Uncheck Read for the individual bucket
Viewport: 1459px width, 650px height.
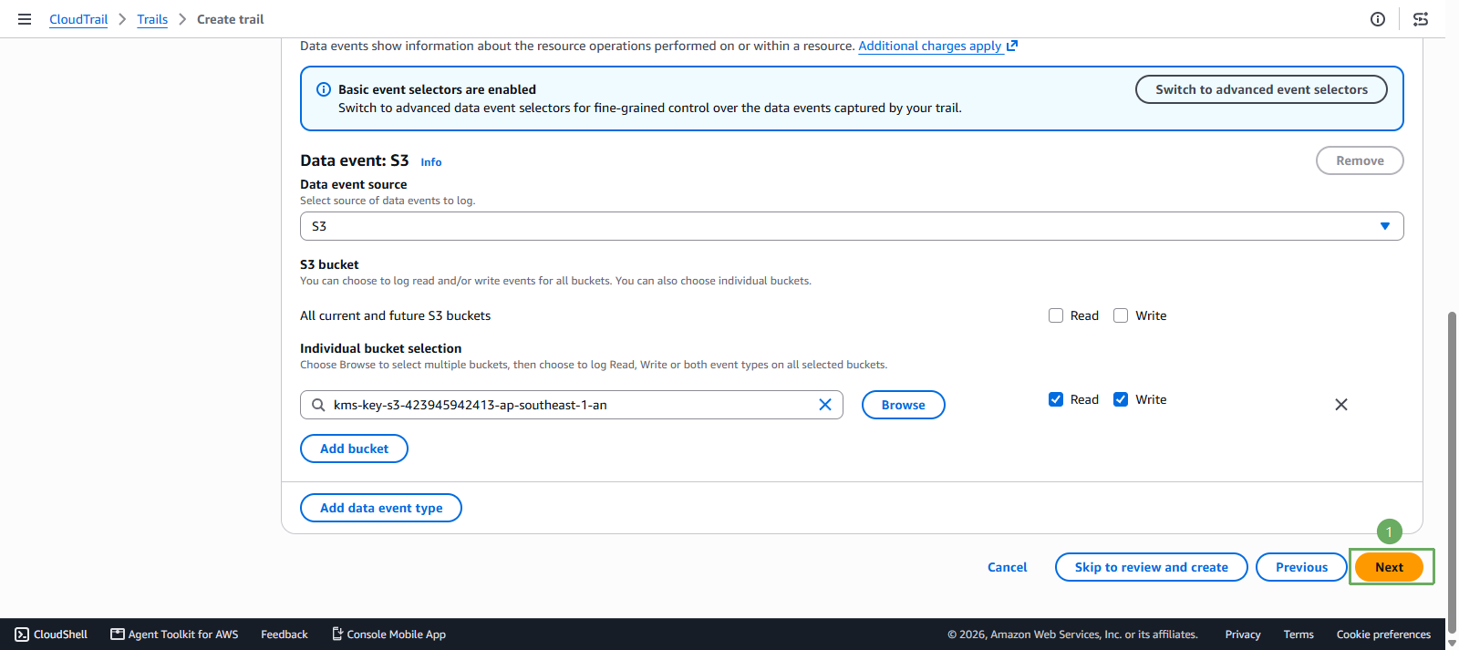(x=1056, y=399)
